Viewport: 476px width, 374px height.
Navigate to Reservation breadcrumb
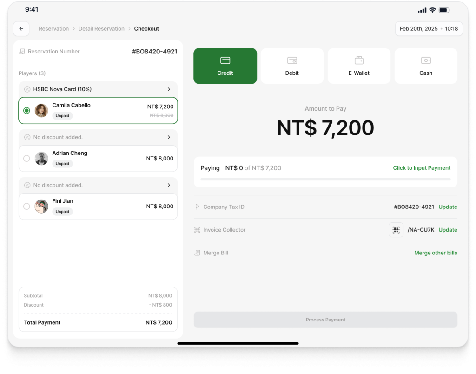click(54, 28)
